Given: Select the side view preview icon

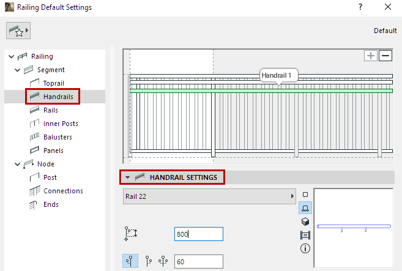Looking at the screenshot, I should pyautogui.click(x=305, y=208).
